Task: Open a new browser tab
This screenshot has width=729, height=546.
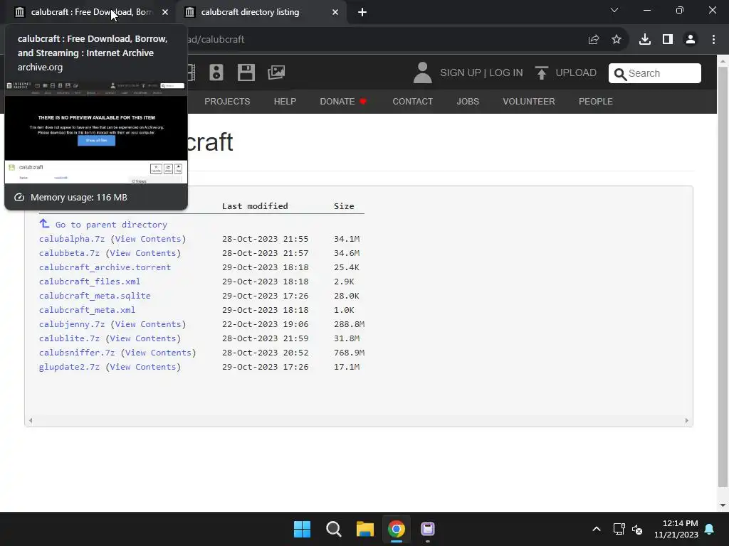Action: pos(362,12)
